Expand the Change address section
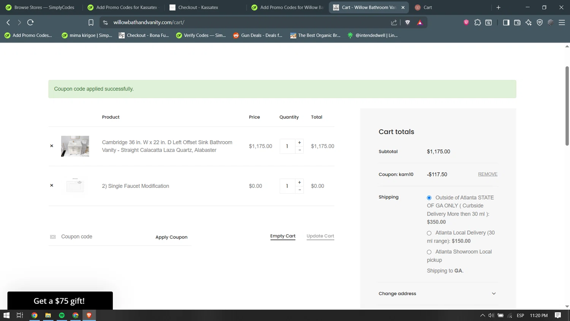This screenshot has height=321, width=570. pyautogui.click(x=438, y=294)
